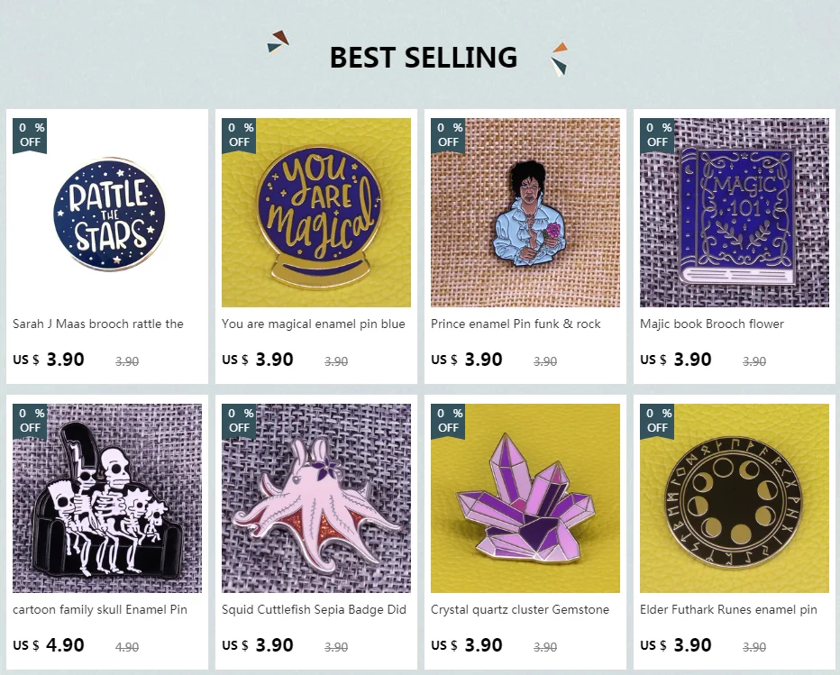This screenshot has width=840, height=675.
Task: Open 'Squid Cuttlefish Sepia Badge Did' link
Action: click(x=314, y=610)
